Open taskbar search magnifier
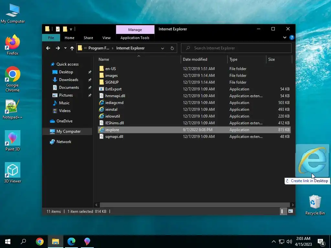The height and width of the screenshot is (248, 331). click(23, 242)
